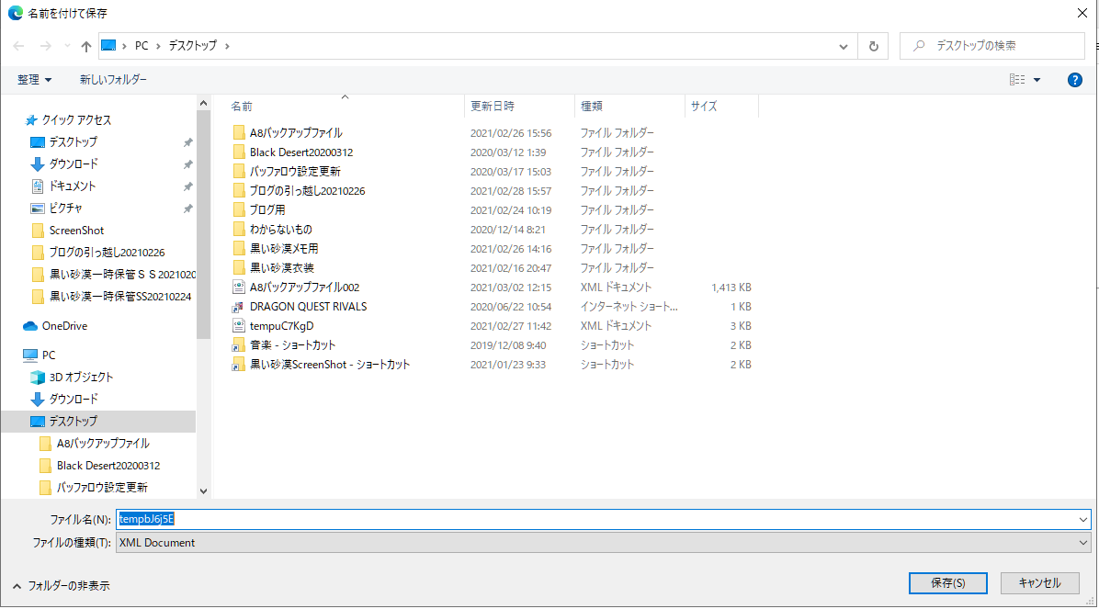Click the Quick Access star icon

(31, 119)
